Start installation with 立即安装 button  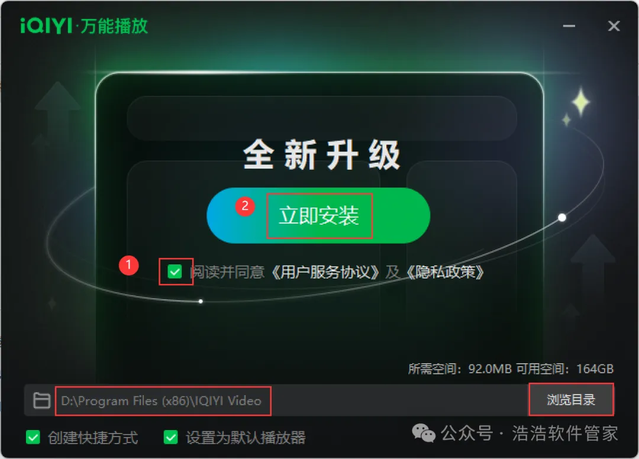[x=318, y=215]
